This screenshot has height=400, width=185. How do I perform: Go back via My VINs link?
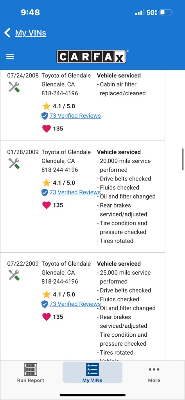click(31, 33)
